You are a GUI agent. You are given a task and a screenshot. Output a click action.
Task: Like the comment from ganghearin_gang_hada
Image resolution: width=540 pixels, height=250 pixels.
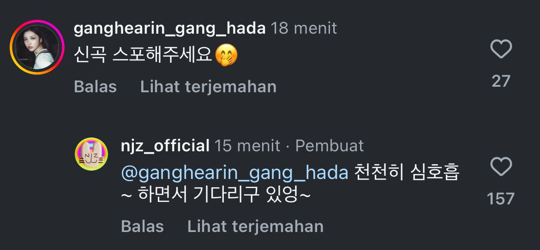(501, 49)
